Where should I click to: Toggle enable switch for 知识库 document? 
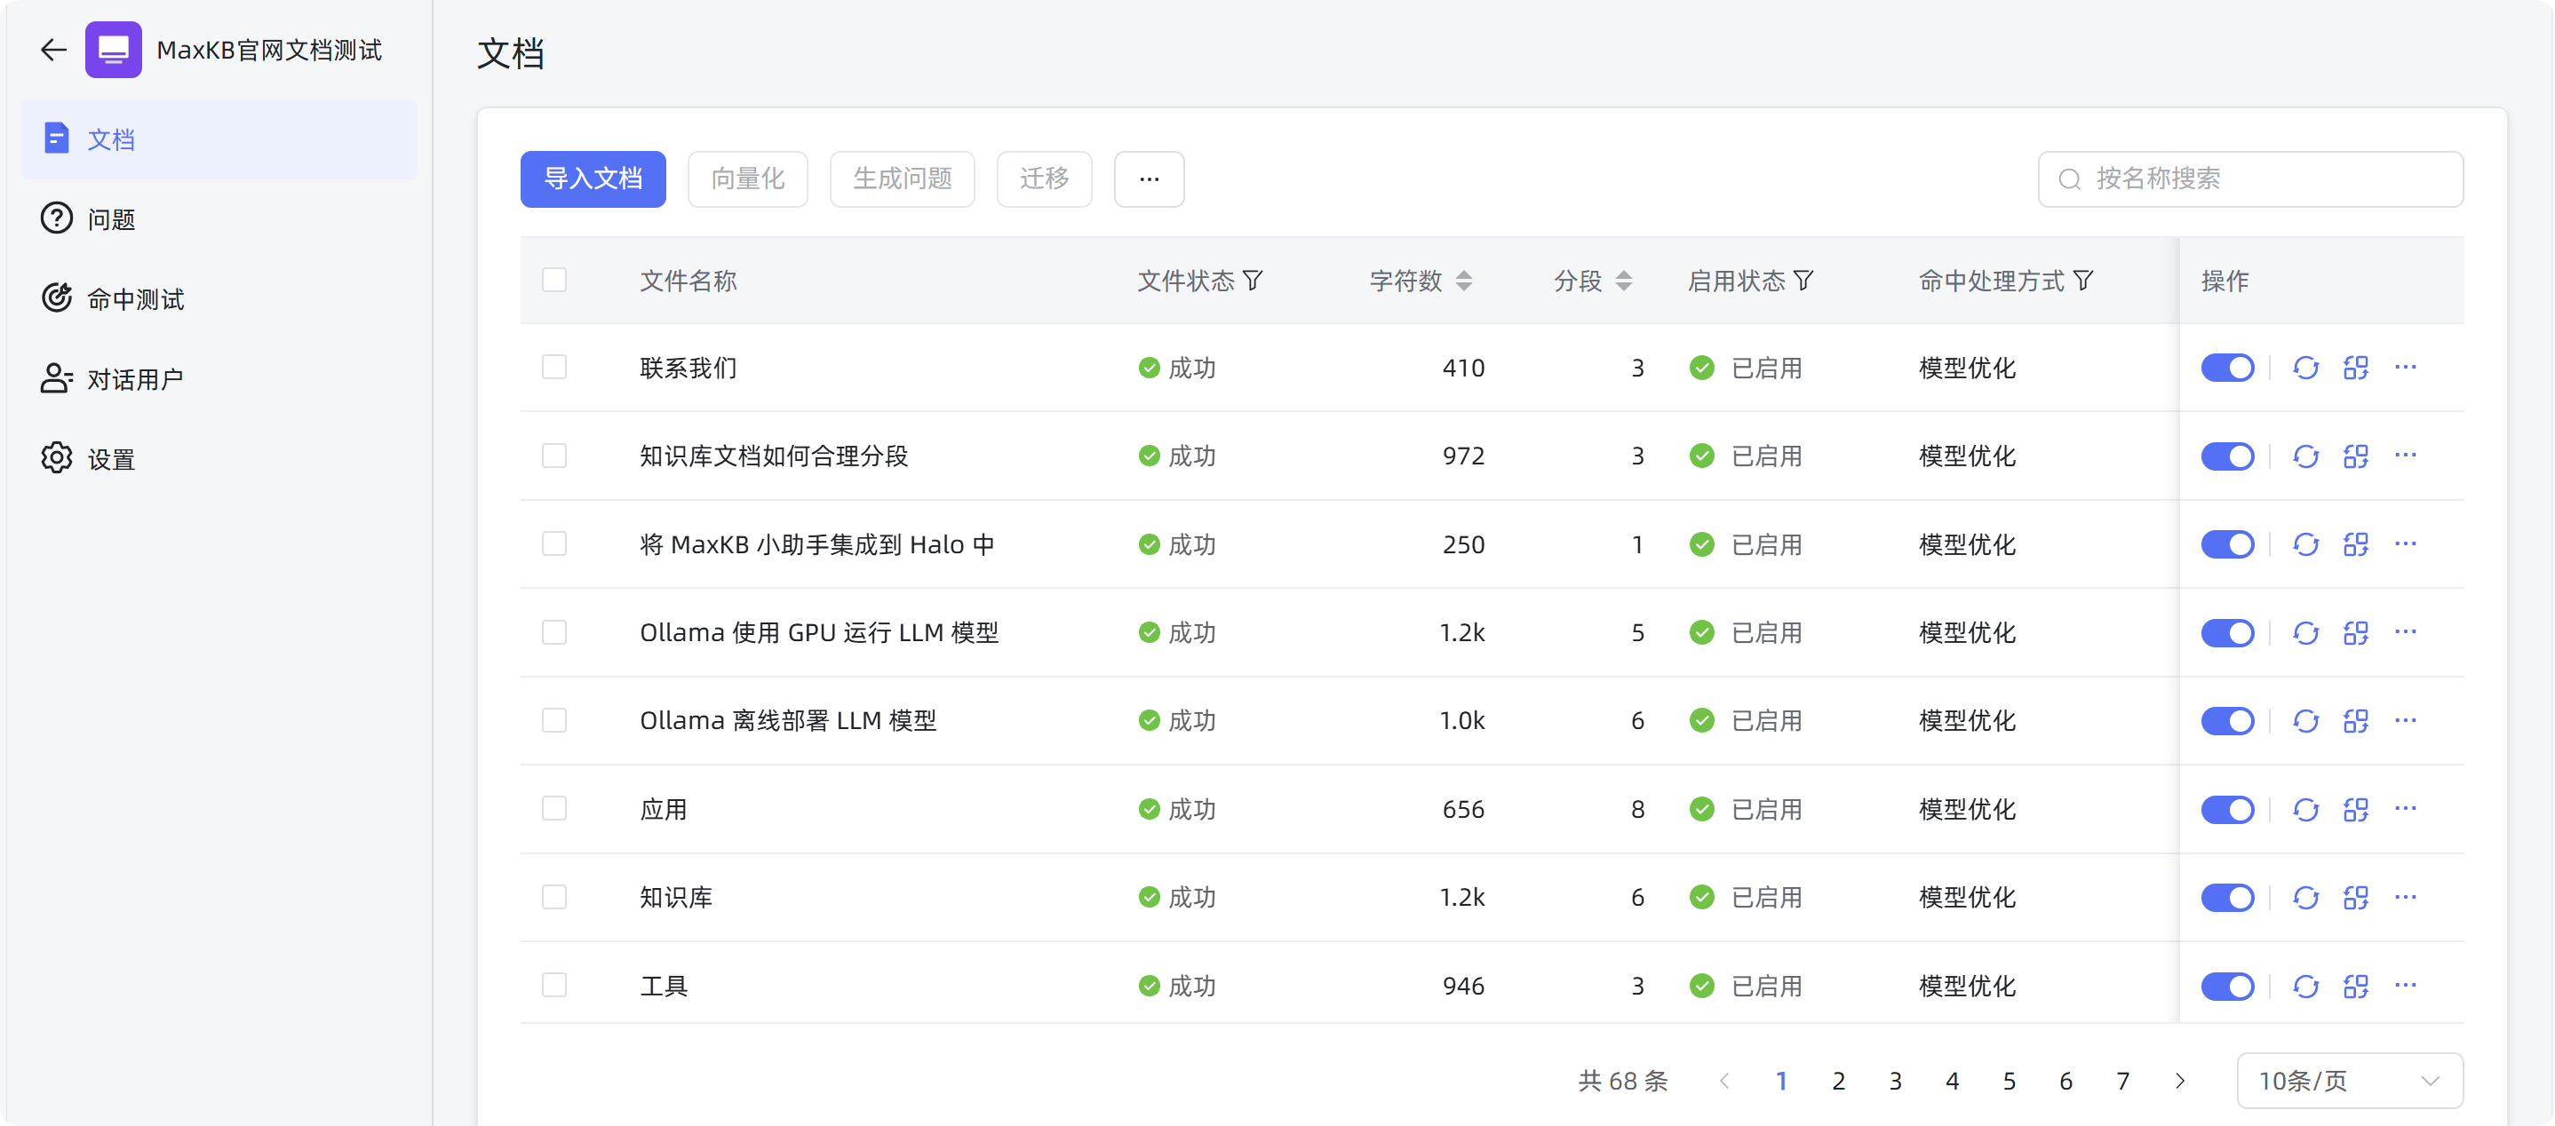(x=2228, y=897)
